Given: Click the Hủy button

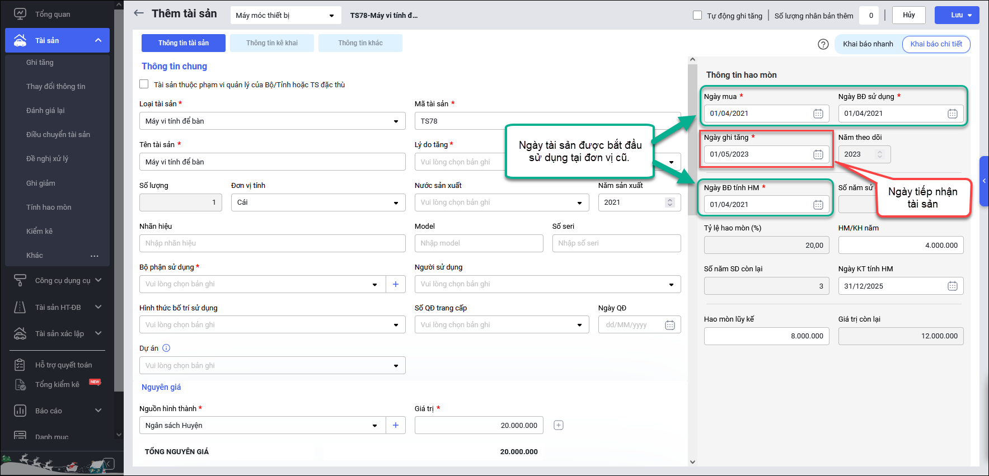Looking at the screenshot, I should (908, 15).
